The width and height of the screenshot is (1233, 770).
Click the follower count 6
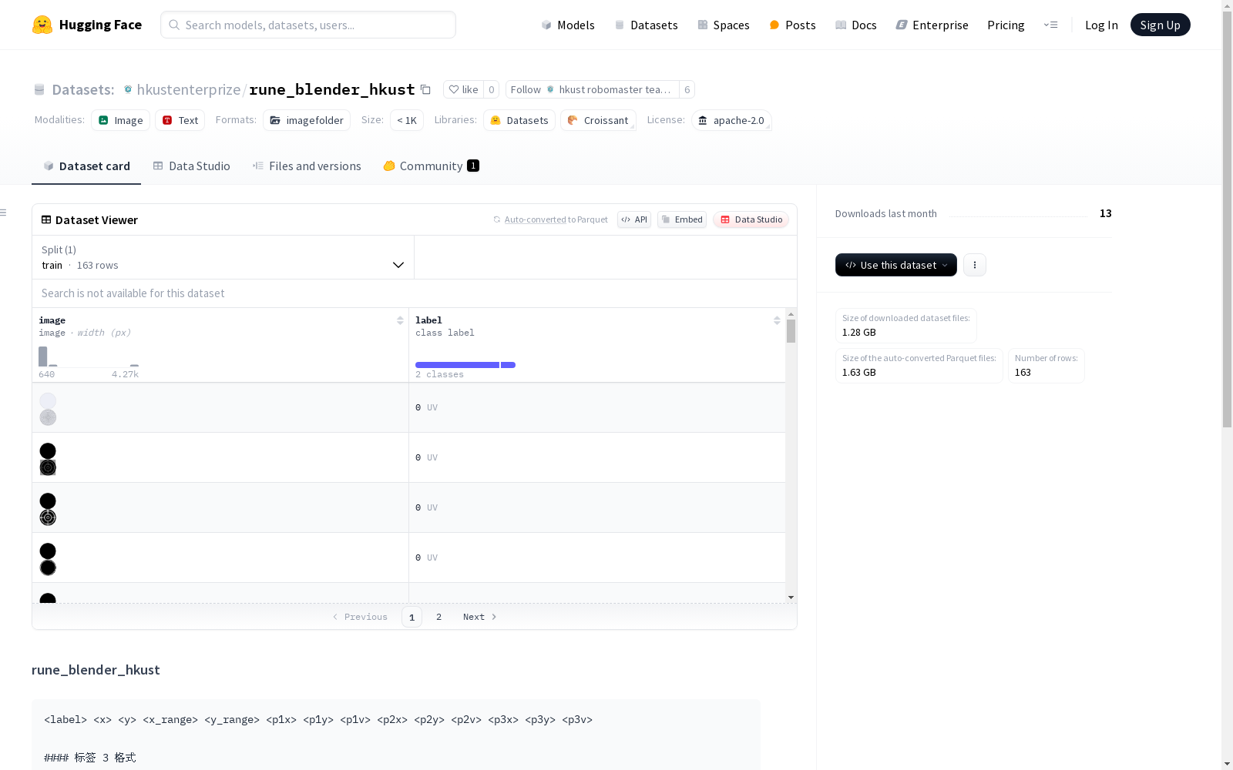687,89
